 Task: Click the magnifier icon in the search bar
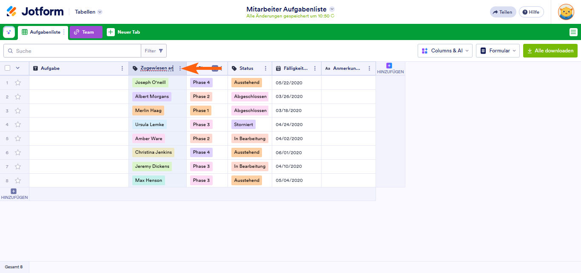[x=11, y=51]
